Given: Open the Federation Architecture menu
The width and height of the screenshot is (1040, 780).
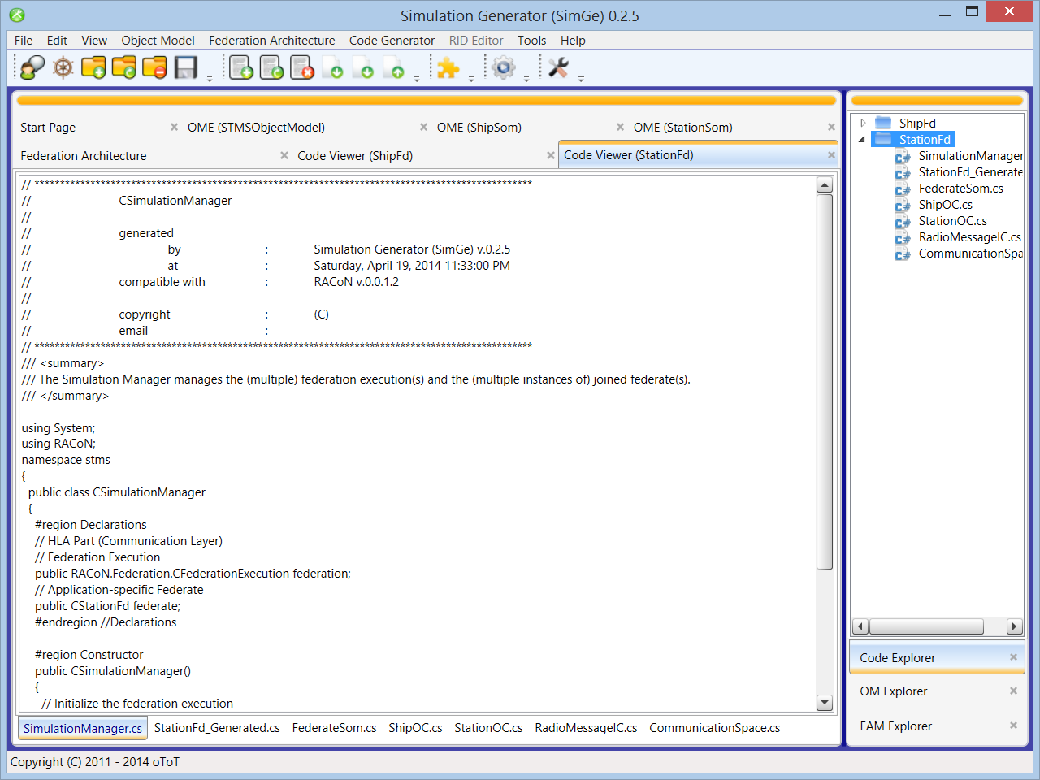Looking at the screenshot, I should point(271,41).
